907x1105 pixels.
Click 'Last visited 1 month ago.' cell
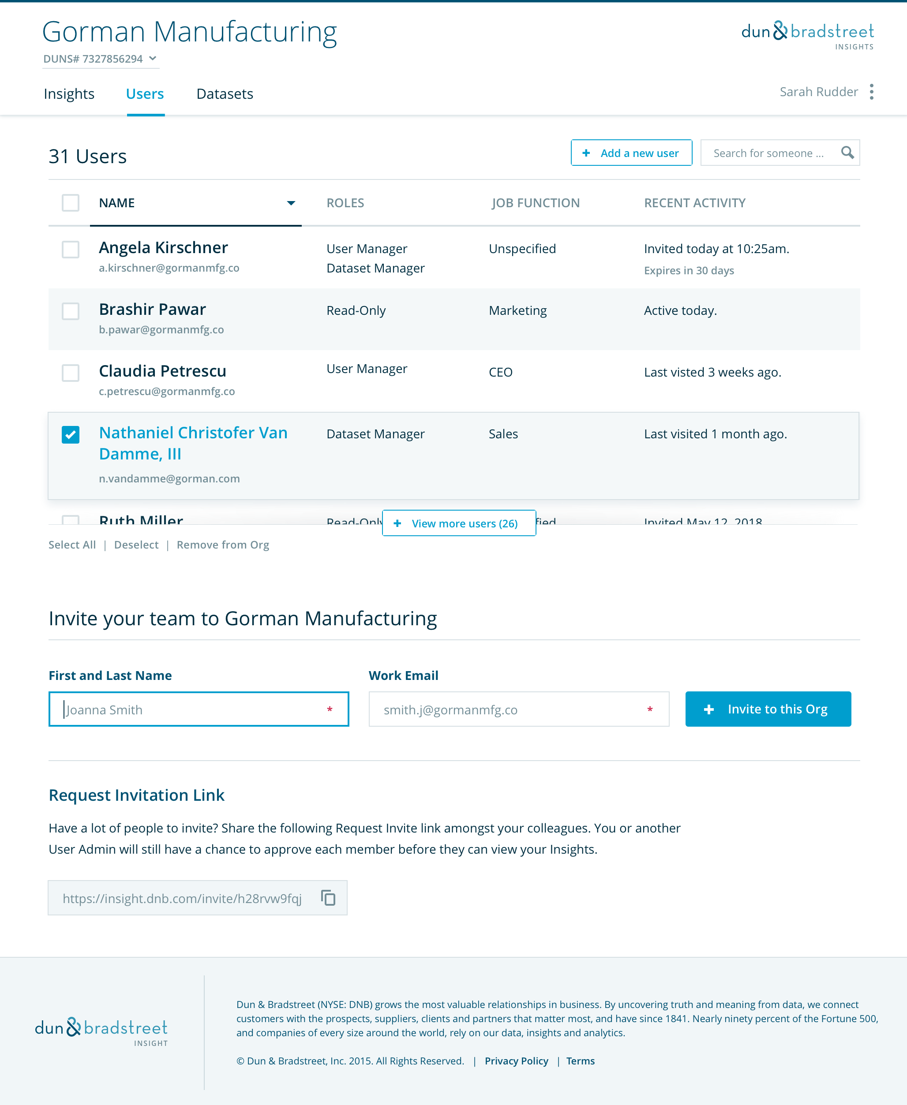pos(715,434)
